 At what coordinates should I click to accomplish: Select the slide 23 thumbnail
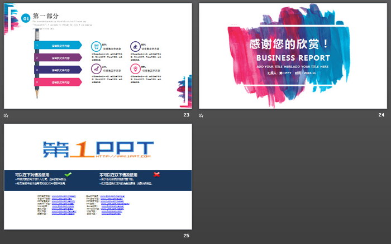(98, 56)
